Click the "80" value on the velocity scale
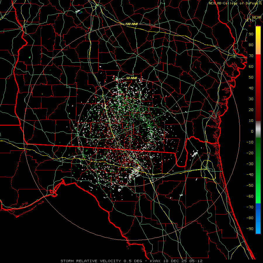 click(251, 45)
